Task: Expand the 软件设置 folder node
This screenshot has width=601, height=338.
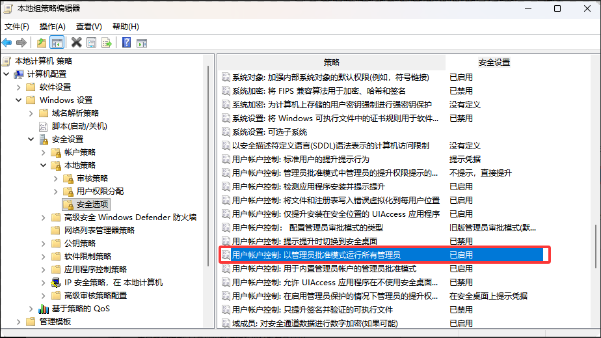Action: point(18,87)
